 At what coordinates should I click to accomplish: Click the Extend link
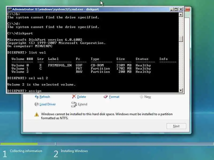(83, 104)
